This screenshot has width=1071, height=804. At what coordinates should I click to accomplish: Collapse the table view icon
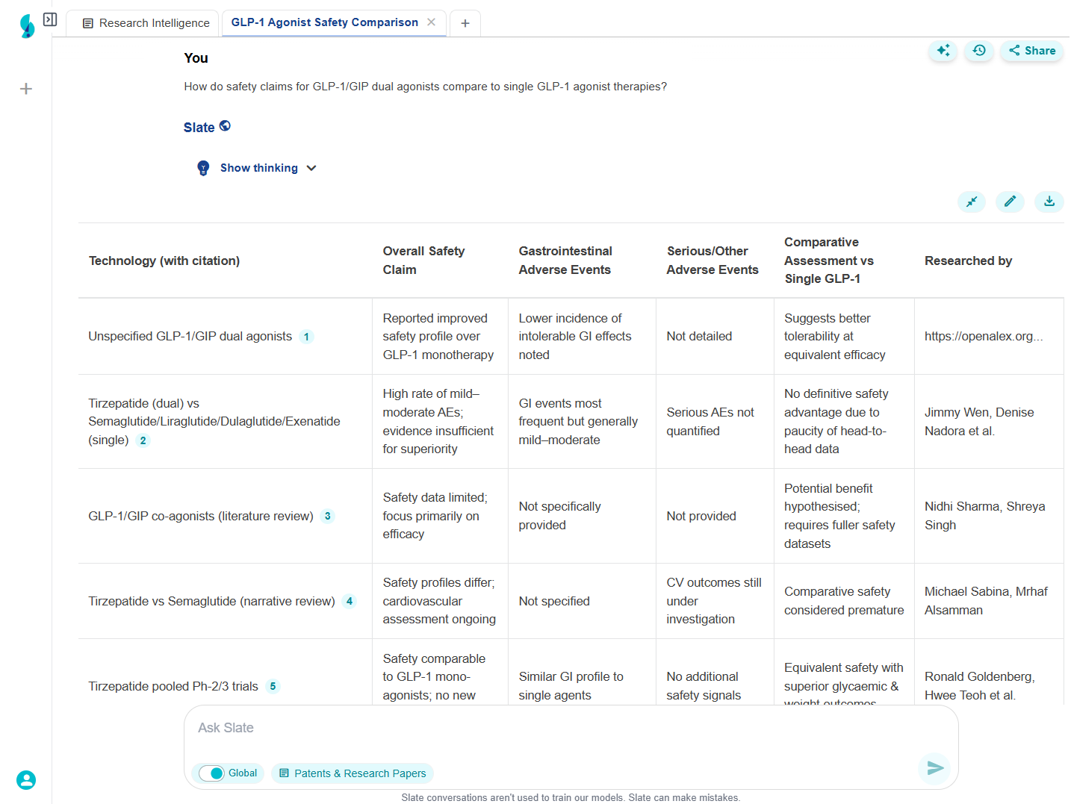(x=972, y=202)
